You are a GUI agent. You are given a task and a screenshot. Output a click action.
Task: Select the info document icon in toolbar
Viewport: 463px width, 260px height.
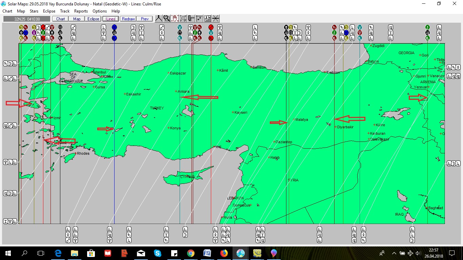[x=207, y=19]
